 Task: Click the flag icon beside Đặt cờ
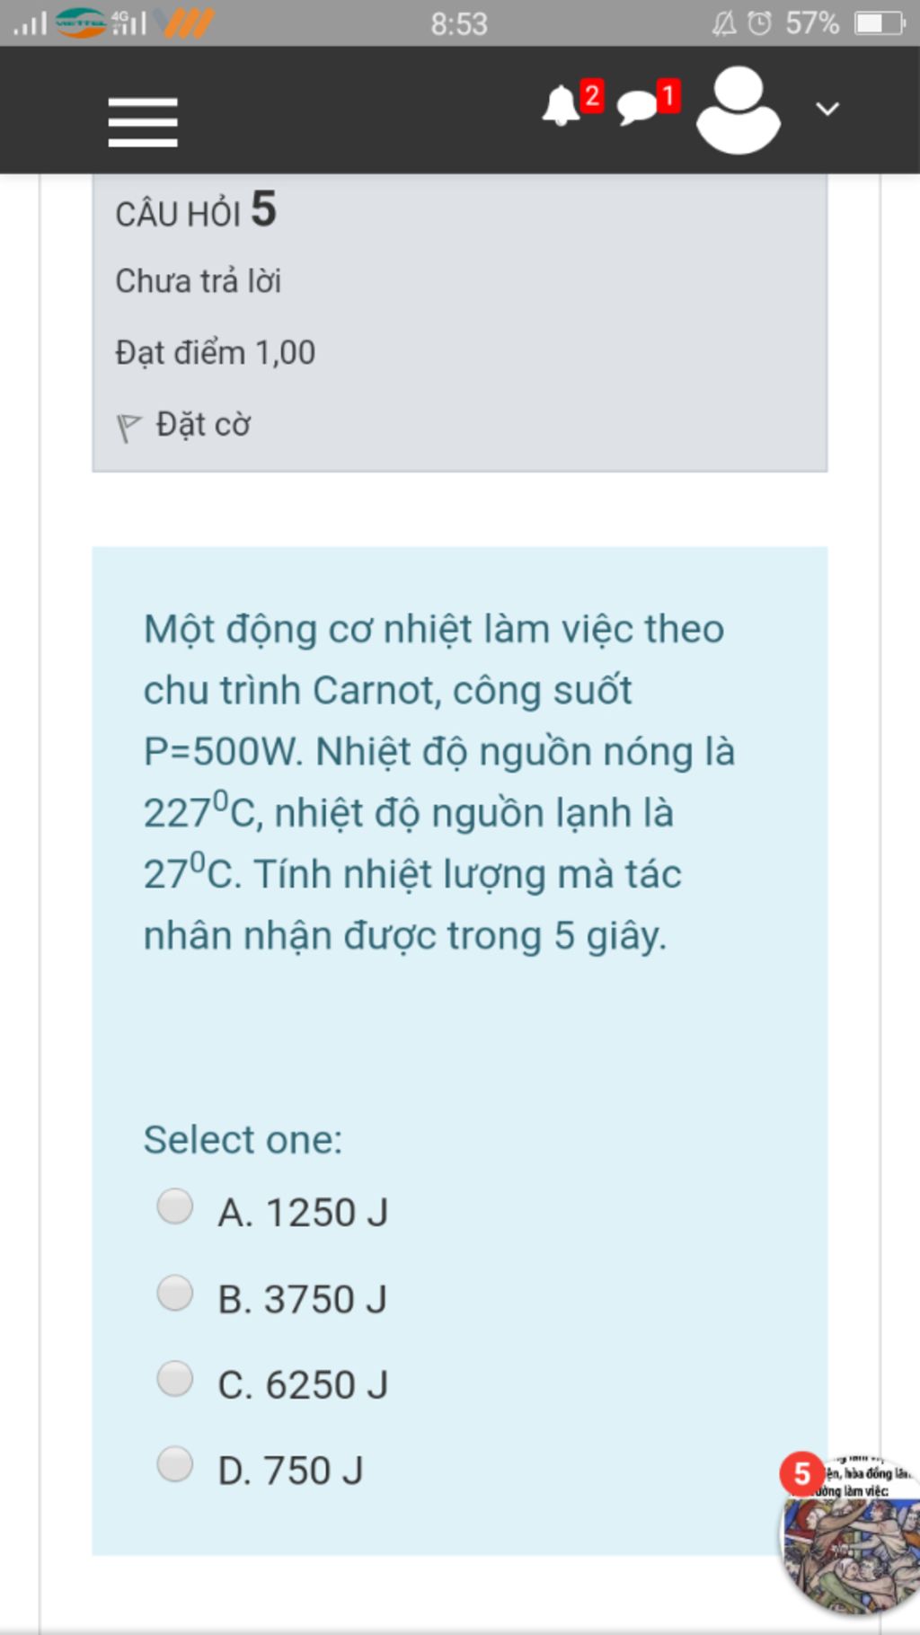click(x=128, y=427)
